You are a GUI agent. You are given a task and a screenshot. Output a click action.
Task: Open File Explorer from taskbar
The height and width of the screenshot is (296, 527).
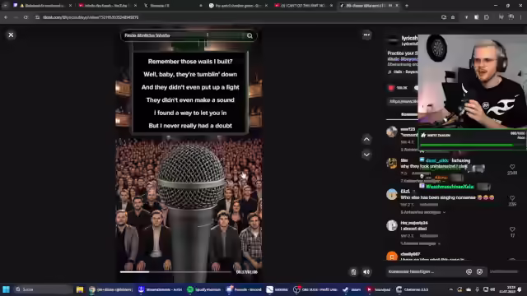coord(80,289)
